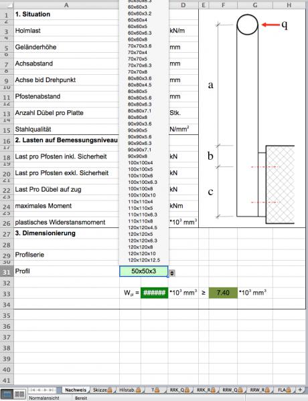This screenshot has height=401, width=308.
Task: Select 100x100x6 list entry
Action: (x=141, y=176)
